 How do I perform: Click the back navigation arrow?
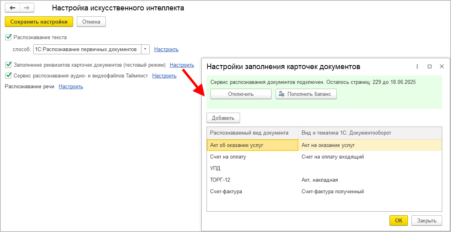coord(12,8)
